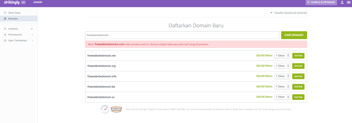Expand the Opsi Tambahan sidebar section
The height and width of the screenshot is (123, 352).
[x=19, y=41]
